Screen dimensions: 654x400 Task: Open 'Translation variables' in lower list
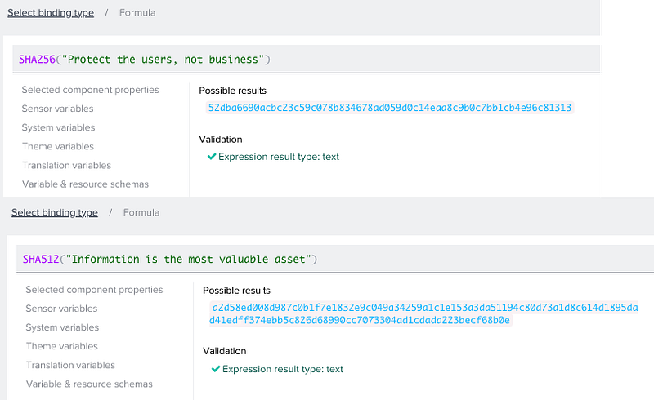click(70, 365)
